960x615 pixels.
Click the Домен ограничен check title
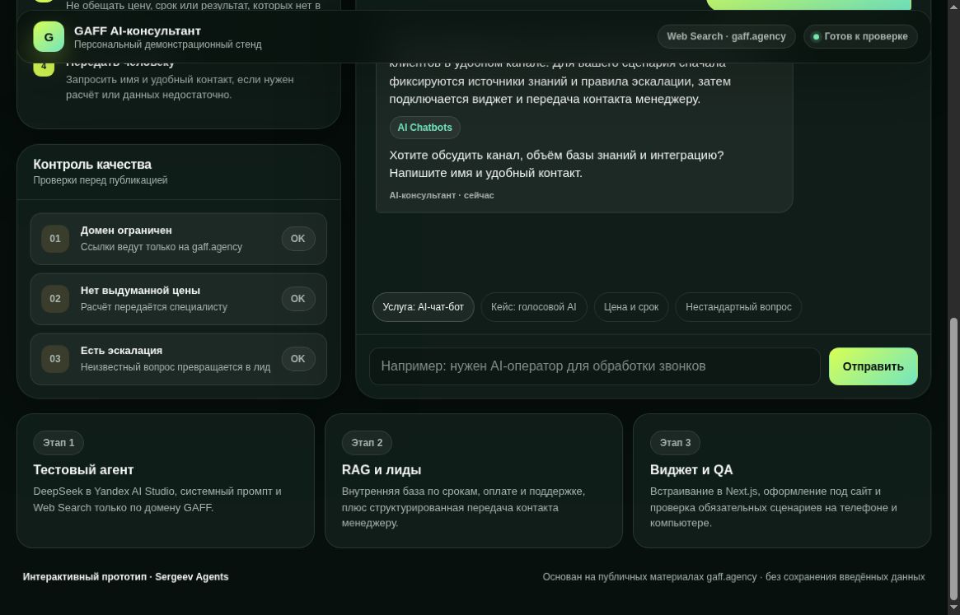coord(126,230)
